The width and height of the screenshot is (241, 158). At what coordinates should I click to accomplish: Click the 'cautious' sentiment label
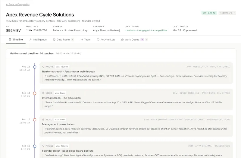click(130, 30)
